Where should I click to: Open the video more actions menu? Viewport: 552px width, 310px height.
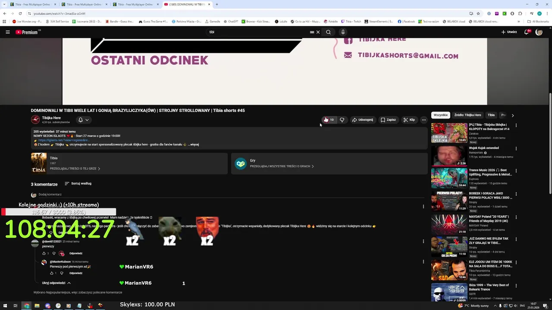coord(423,120)
